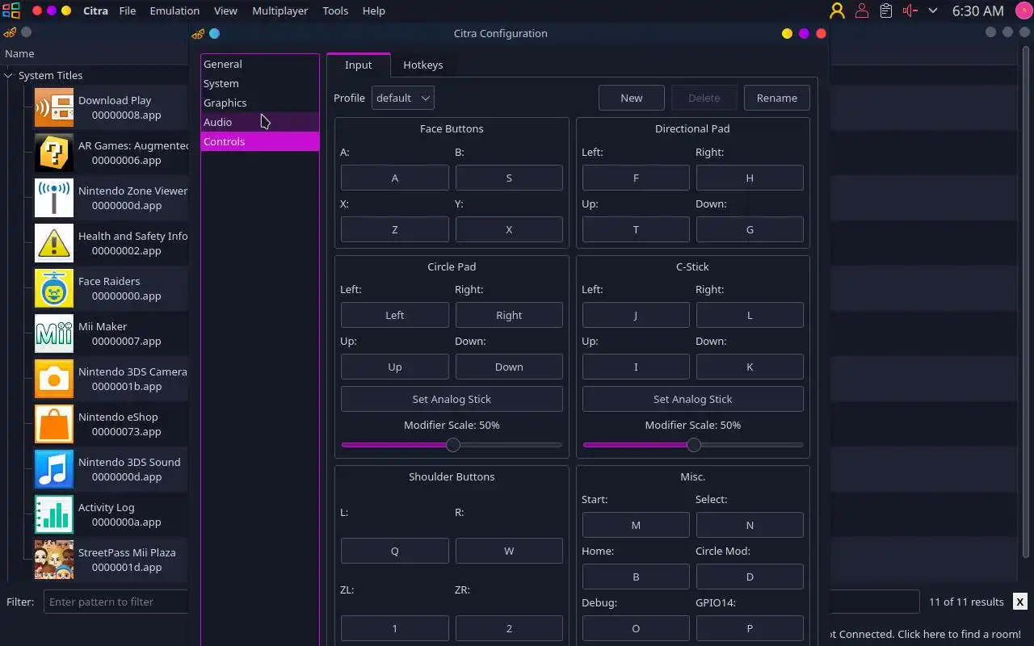The height and width of the screenshot is (646, 1034).
Task: Rebind ZR button mapped to 2
Action: pyautogui.click(x=509, y=628)
